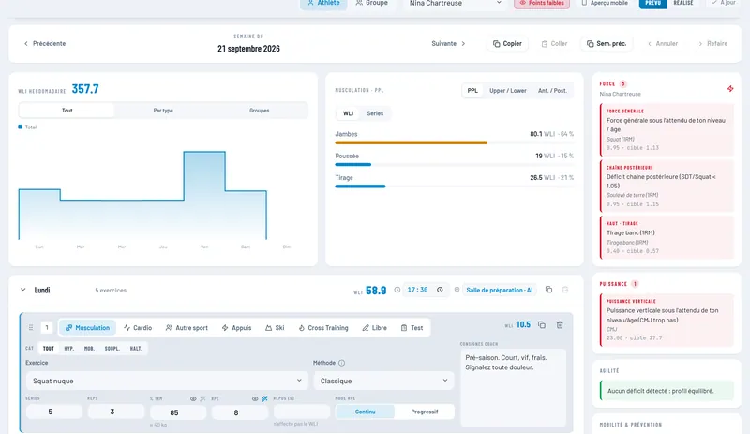Image resolution: width=750 pixels, height=434 pixels.
Task: Delete exercise 1 with trash icon
Action: [559, 325]
